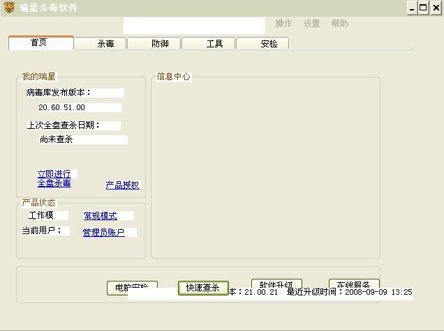
Task: Click the 常规模式 link
Action: click(x=101, y=216)
